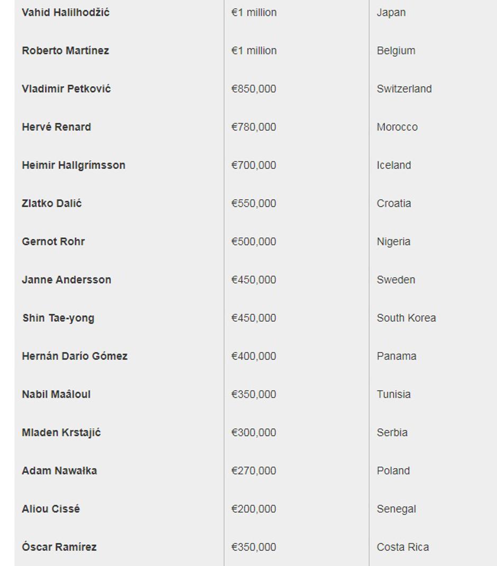Click the name Vahid Halilhodžić
Viewport: 497px width, 566px height.
point(66,13)
